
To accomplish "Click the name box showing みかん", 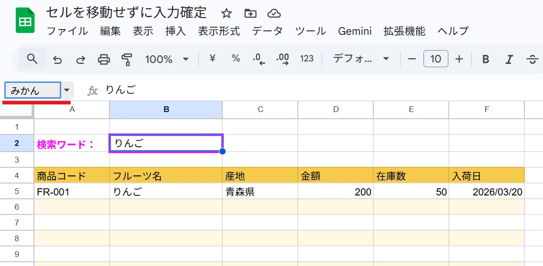I will point(33,91).
